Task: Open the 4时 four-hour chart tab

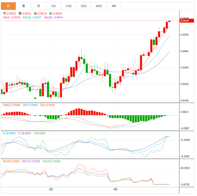Action: [x=114, y=6]
